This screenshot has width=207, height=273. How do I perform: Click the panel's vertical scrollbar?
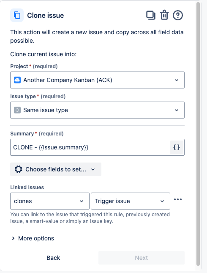click(198, 134)
